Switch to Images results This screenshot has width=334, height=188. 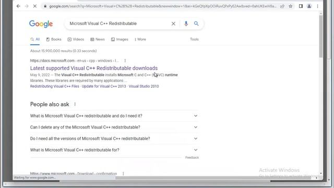point(120,40)
